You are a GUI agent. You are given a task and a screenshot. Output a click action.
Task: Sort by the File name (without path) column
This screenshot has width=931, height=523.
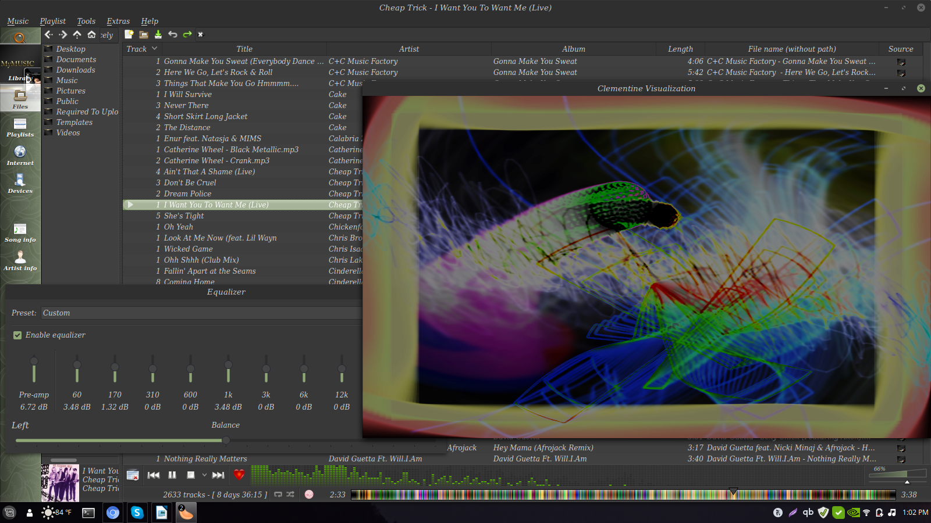coord(792,49)
